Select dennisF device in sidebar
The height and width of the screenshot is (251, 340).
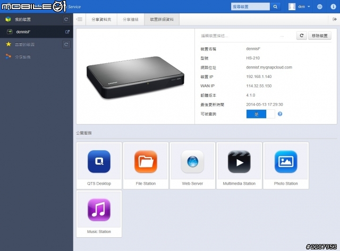pyautogui.click(x=37, y=32)
